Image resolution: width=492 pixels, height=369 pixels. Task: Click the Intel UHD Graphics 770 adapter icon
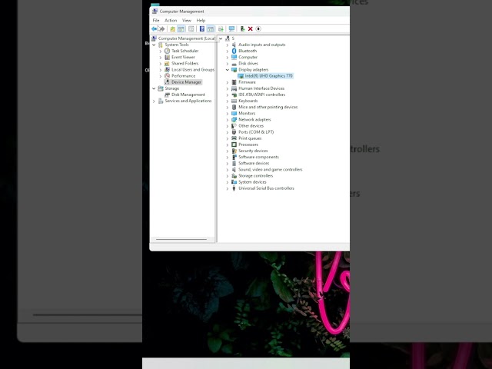[x=241, y=76]
